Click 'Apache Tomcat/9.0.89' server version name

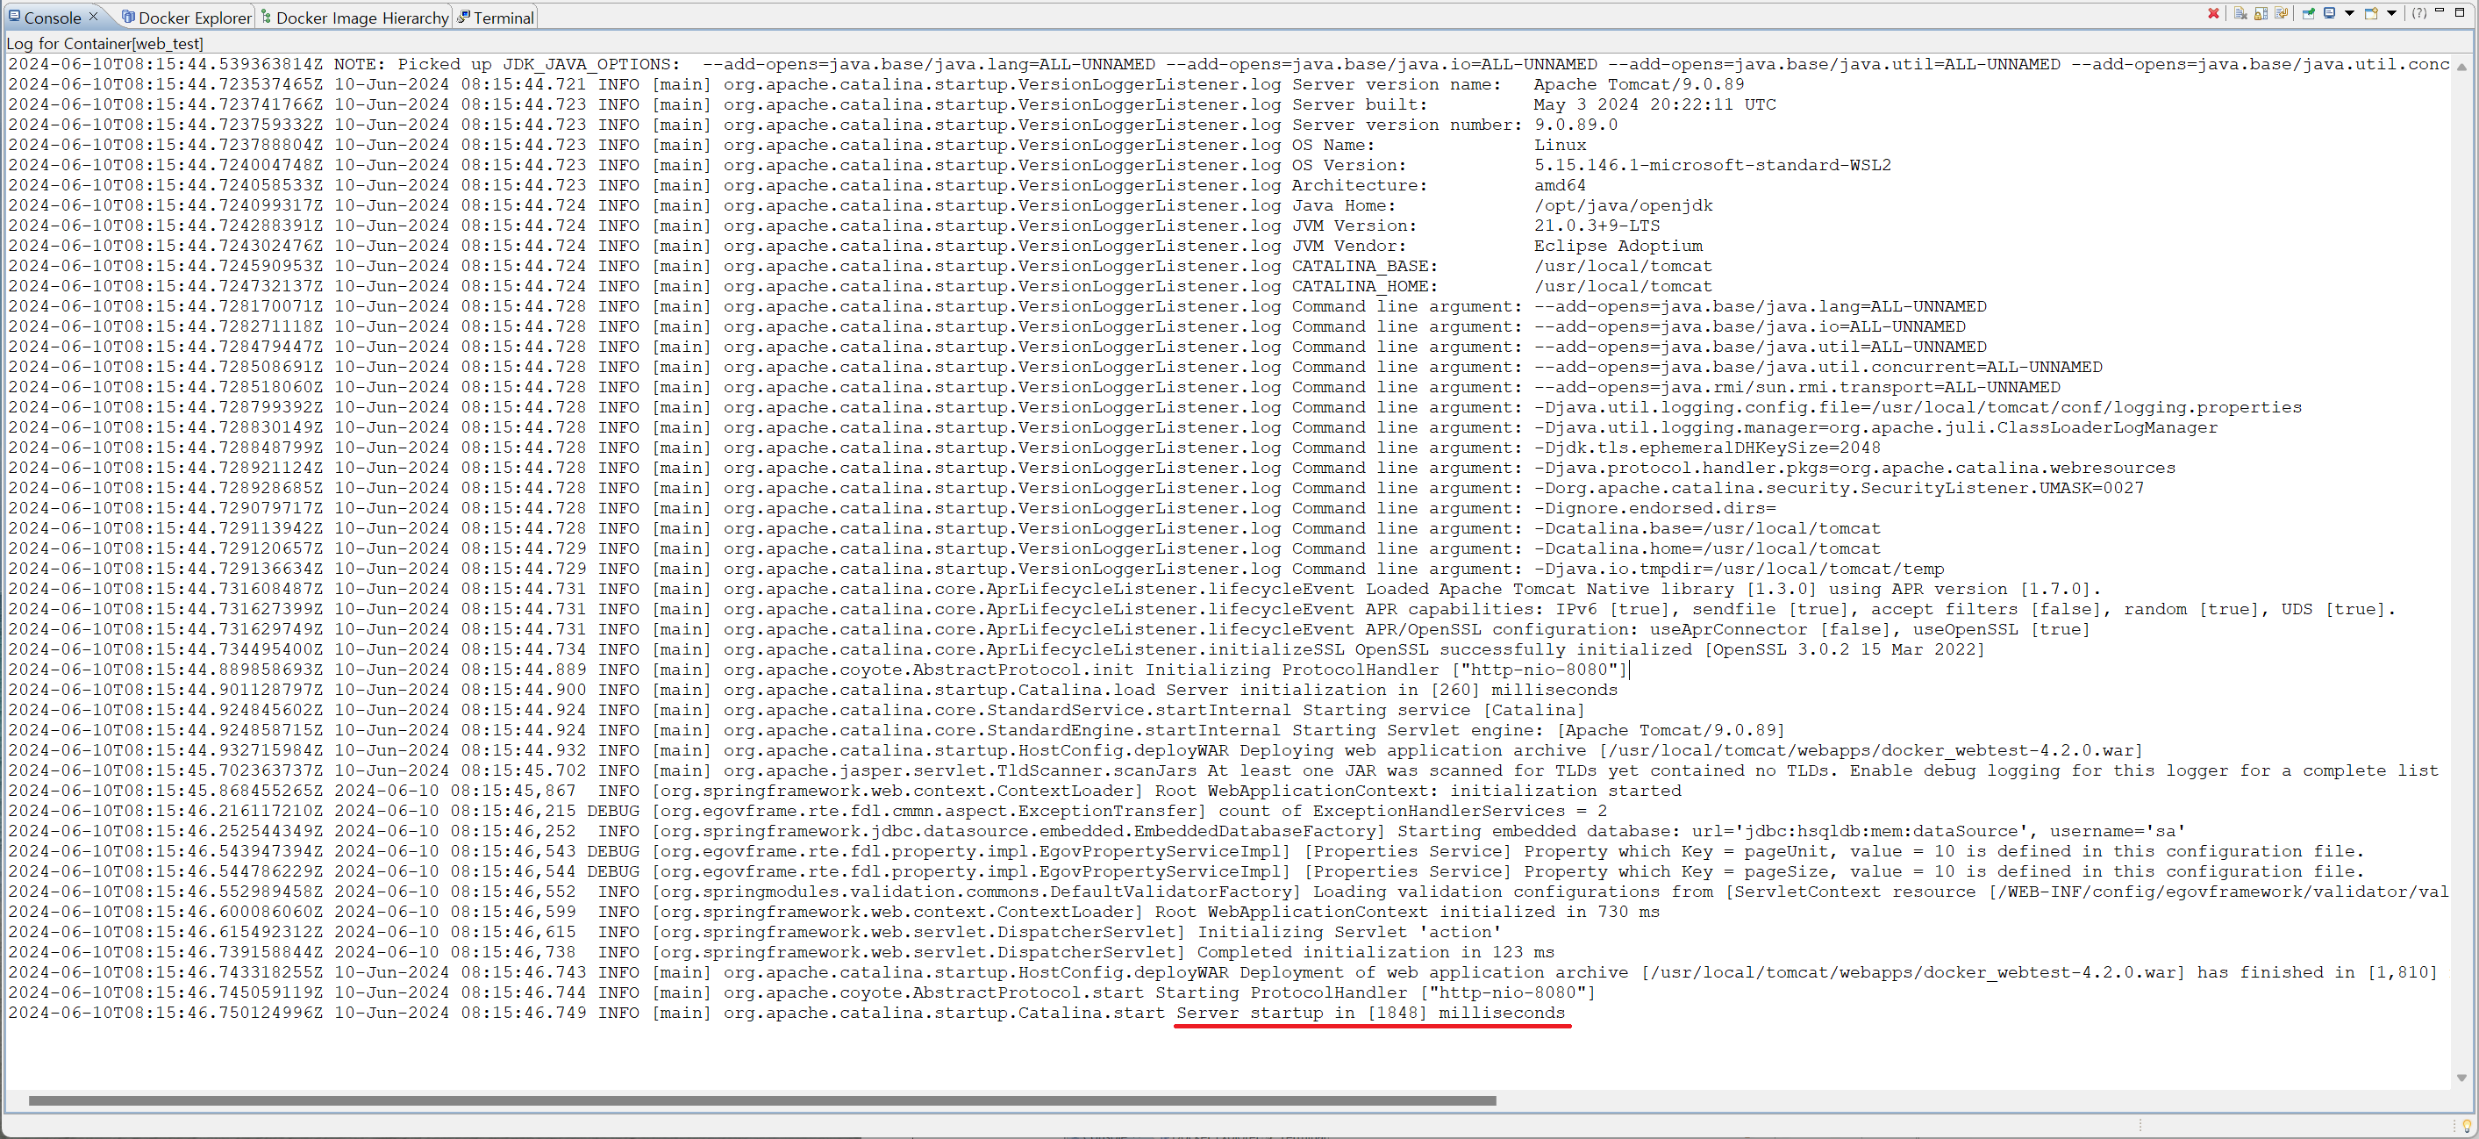click(x=1638, y=85)
